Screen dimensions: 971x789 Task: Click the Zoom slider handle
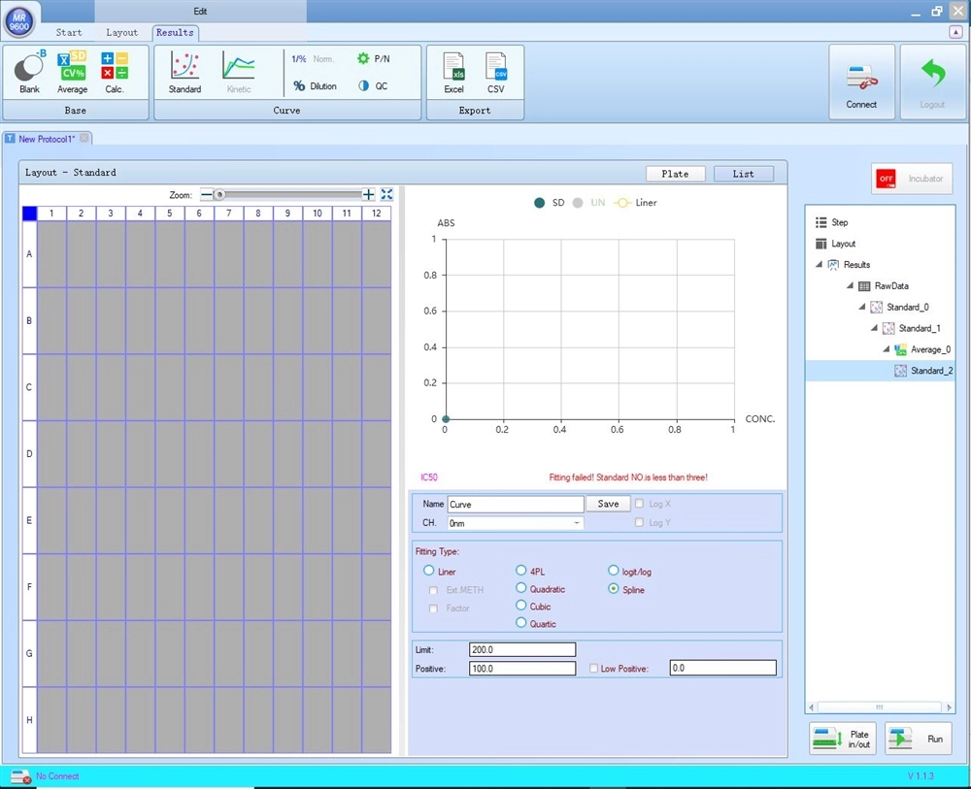tap(219, 195)
